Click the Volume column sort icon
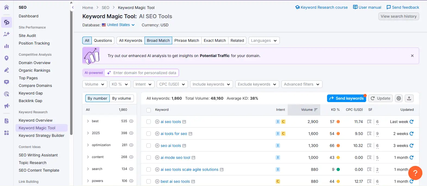Screen dimensions: 427x186 click(316, 110)
